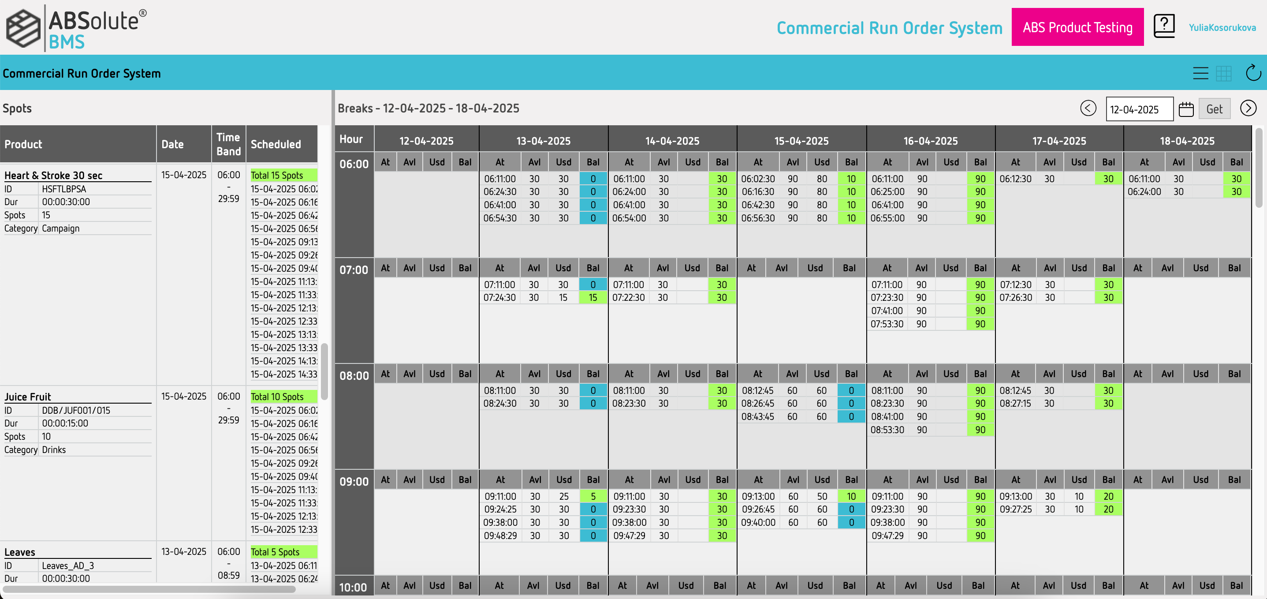Image resolution: width=1267 pixels, height=599 pixels.
Task: Click break 08:43:45 on 15-04-2025
Action: click(758, 416)
